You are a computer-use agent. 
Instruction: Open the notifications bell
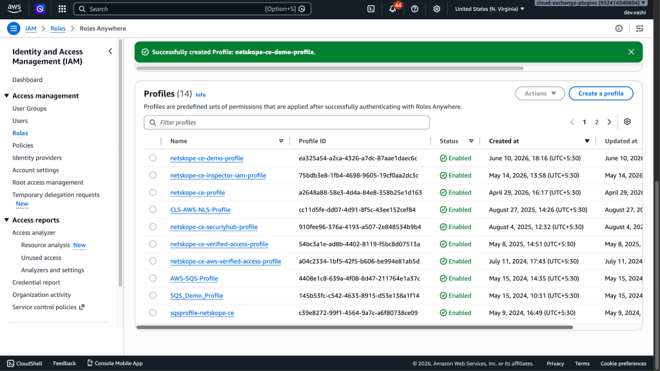coord(393,9)
